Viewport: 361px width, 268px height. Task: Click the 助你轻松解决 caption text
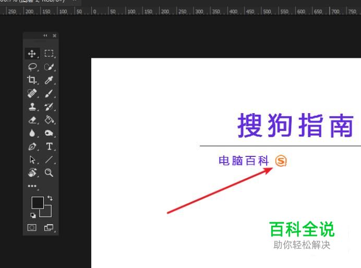(x=302, y=245)
